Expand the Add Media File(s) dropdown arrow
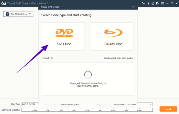The image size is (179, 114). coord(30,14)
